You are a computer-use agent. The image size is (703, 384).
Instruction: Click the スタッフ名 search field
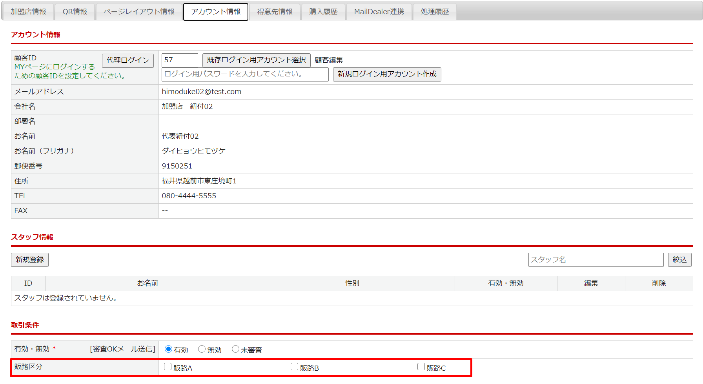[596, 260]
